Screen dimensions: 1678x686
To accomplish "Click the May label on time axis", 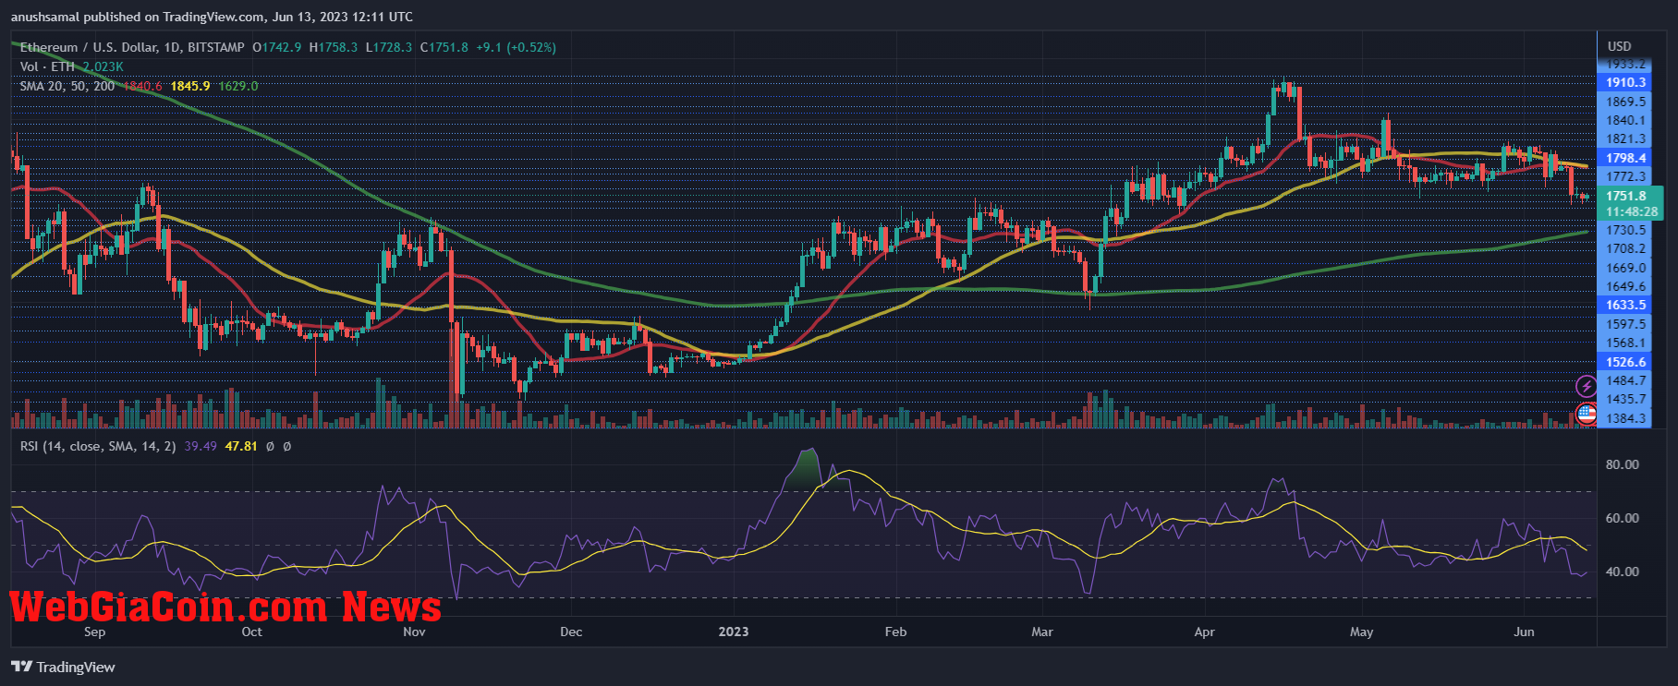I will tap(1361, 632).
